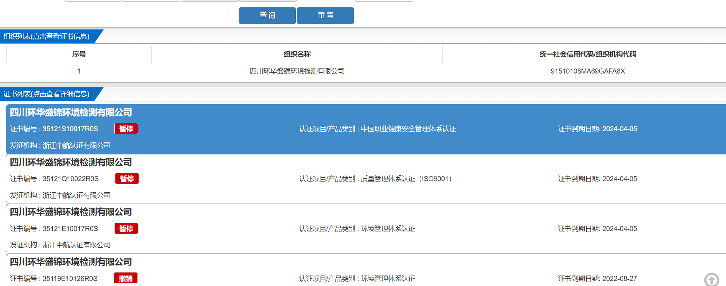Open the 组织列表 section header

point(46,36)
